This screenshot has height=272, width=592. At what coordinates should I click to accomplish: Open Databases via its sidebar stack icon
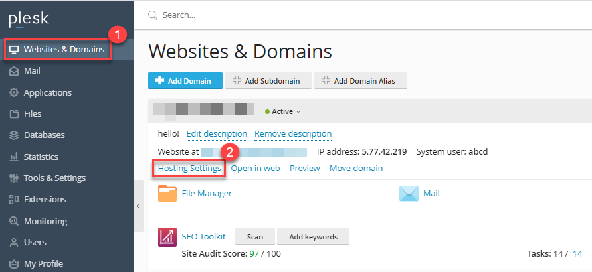pos(13,135)
